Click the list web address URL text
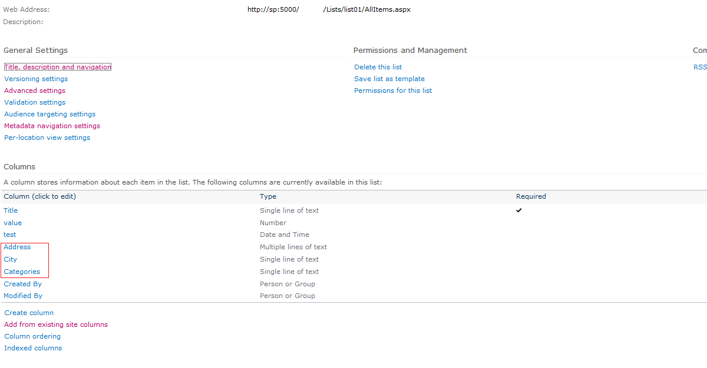707x368 pixels. click(329, 9)
